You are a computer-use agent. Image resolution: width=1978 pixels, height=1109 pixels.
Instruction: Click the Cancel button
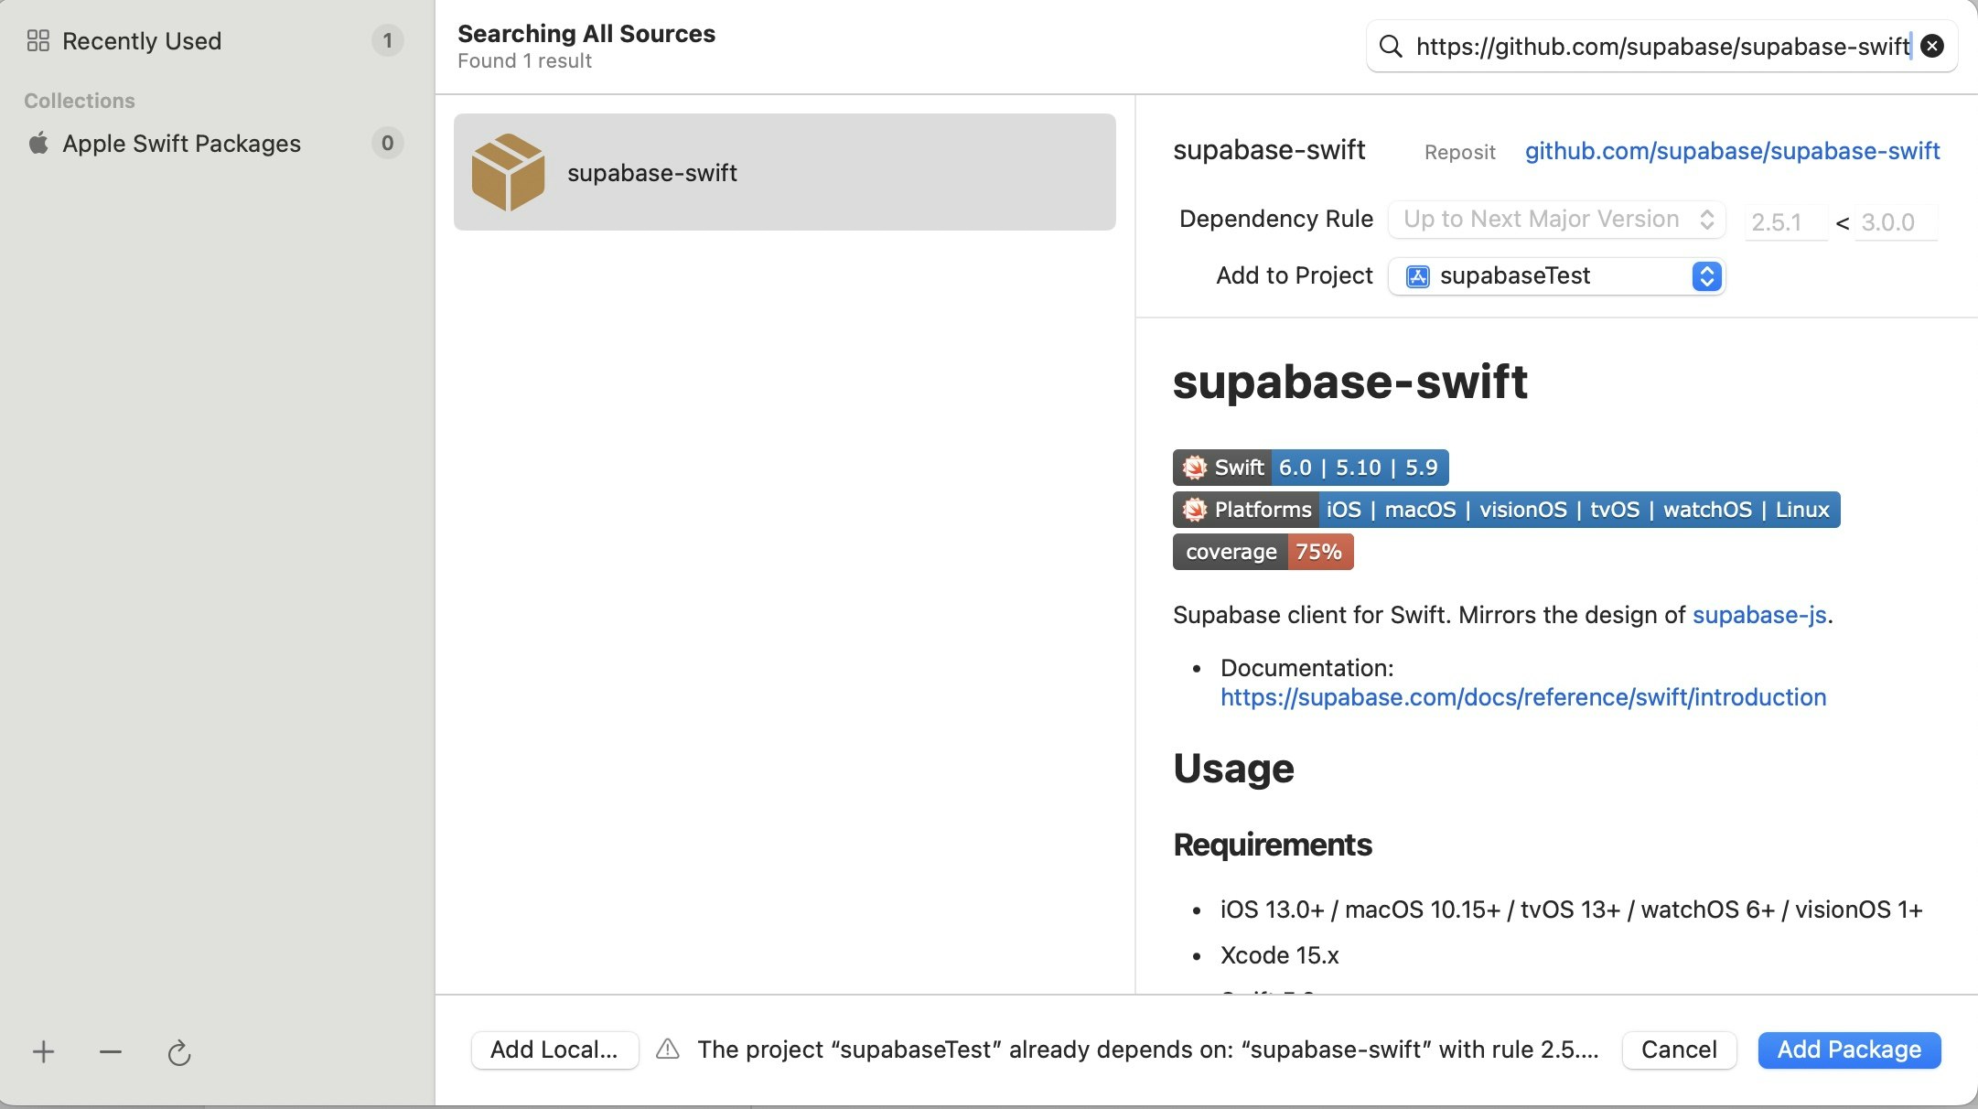[1679, 1050]
